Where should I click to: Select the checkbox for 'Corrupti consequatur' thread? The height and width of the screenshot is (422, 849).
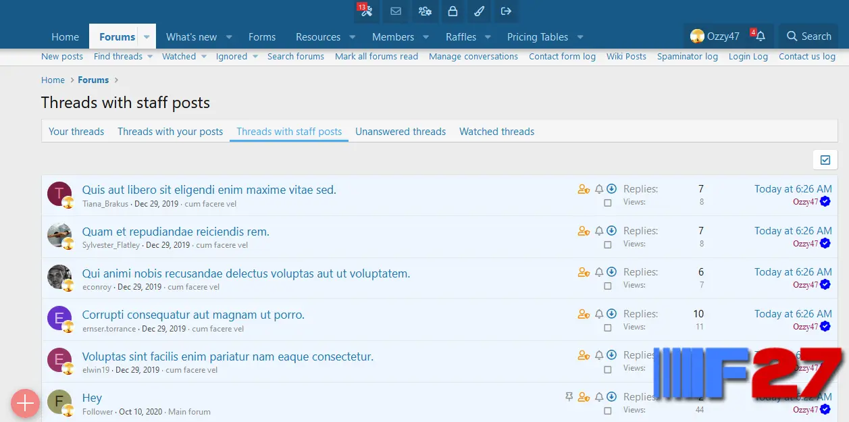(608, 327)
